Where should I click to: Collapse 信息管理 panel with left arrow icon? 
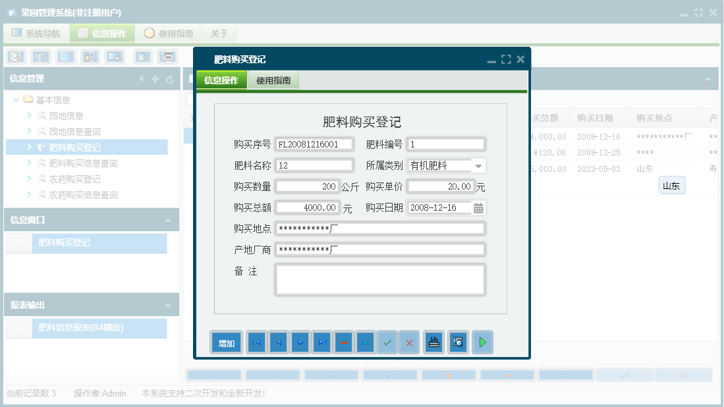[141, 79]
